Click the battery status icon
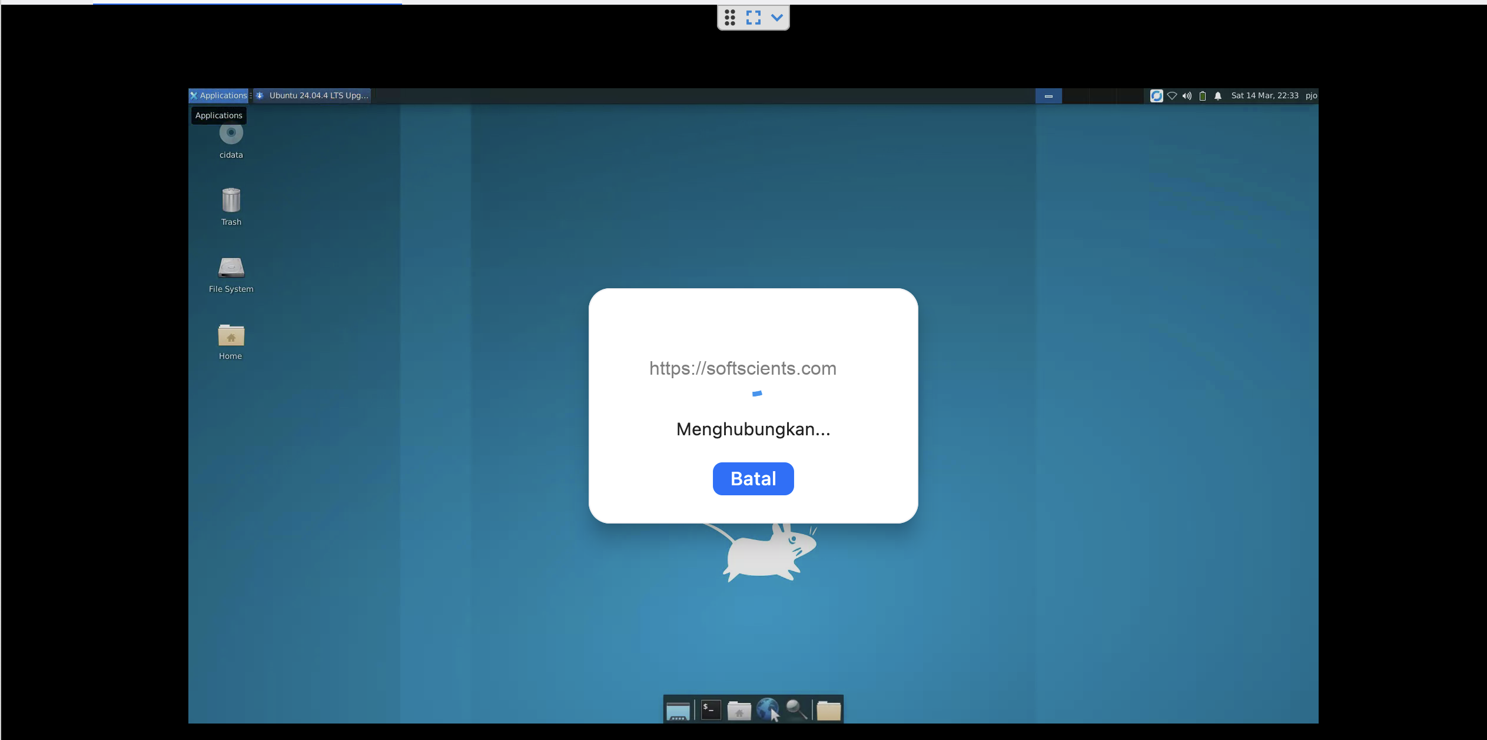 [1203, 96]
